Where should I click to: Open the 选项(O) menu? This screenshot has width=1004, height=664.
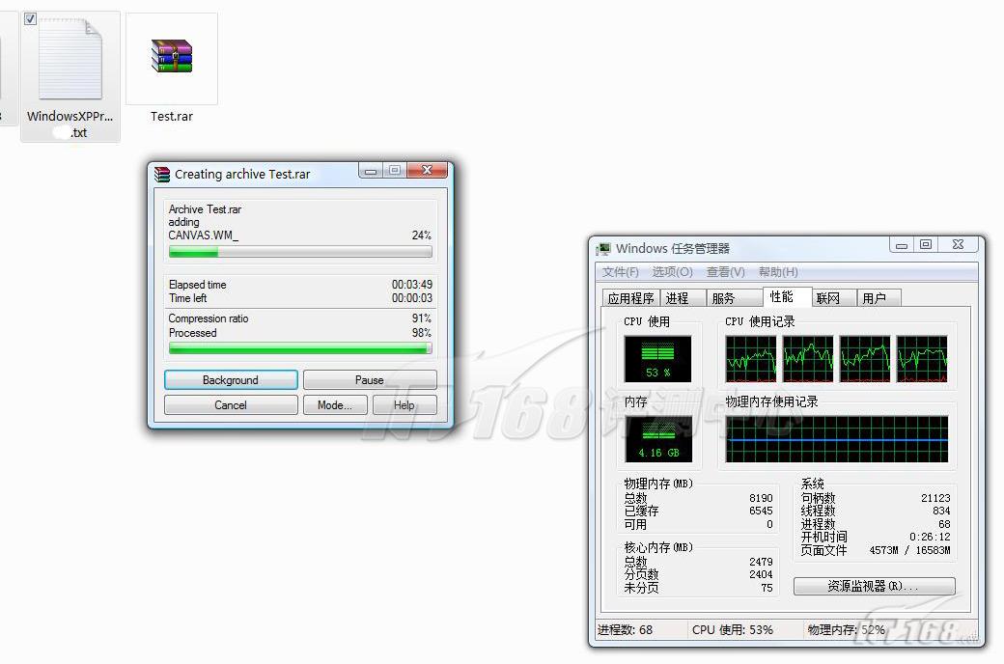click(x=672, y=272)
